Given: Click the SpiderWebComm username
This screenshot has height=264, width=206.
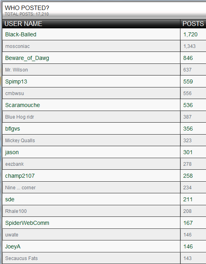Looking at the screenshot, I should (27, 223).
